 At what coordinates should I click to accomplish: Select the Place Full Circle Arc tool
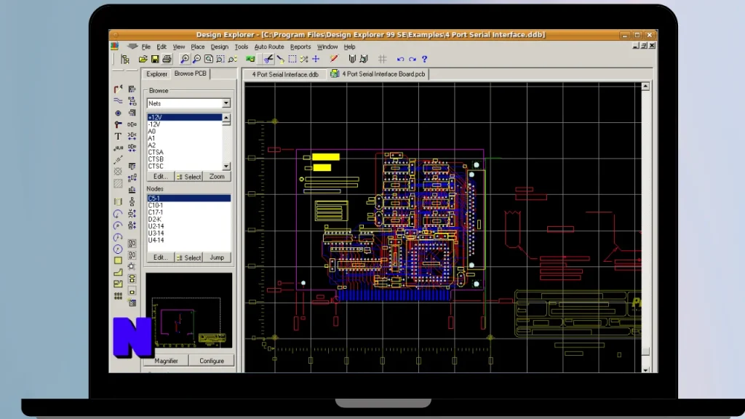click(x=118, y=249)
